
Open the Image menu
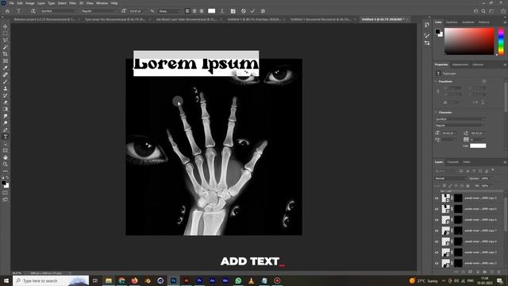click(30, 3)
